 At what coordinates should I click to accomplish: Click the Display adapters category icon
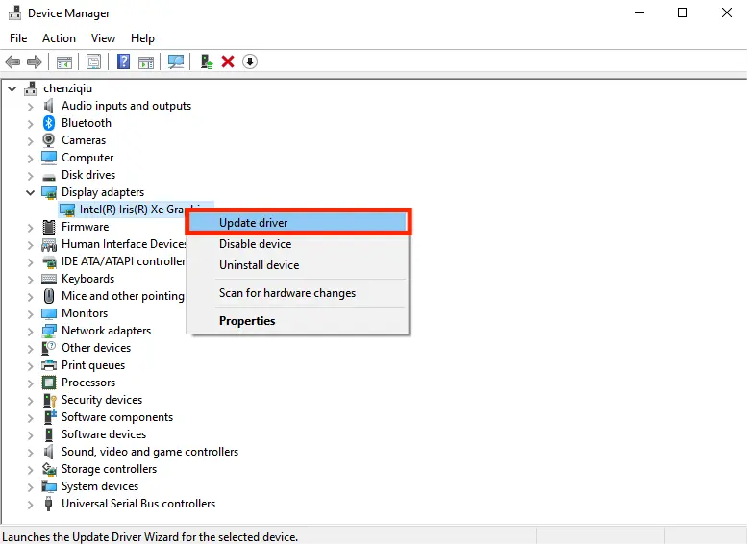pos(49,192)
